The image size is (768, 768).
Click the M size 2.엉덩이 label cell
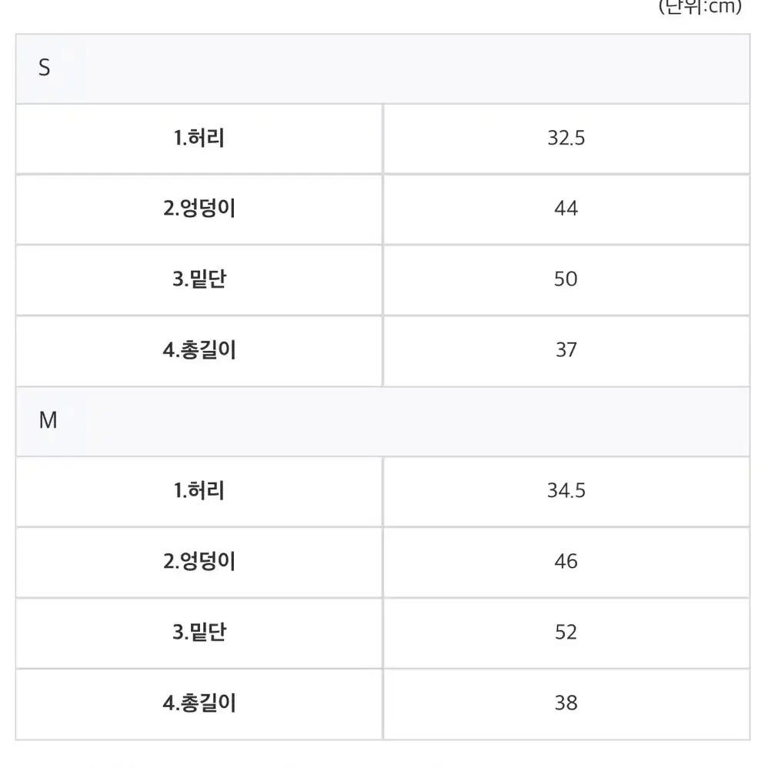(x=199, y=562)
